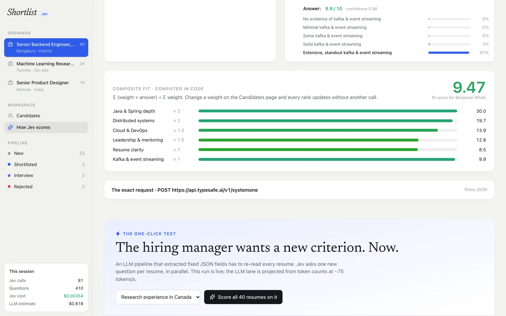This screenshot has height=316, width=506.
Task: Click the 9.47 composite fit score
Action: (469, 87)
